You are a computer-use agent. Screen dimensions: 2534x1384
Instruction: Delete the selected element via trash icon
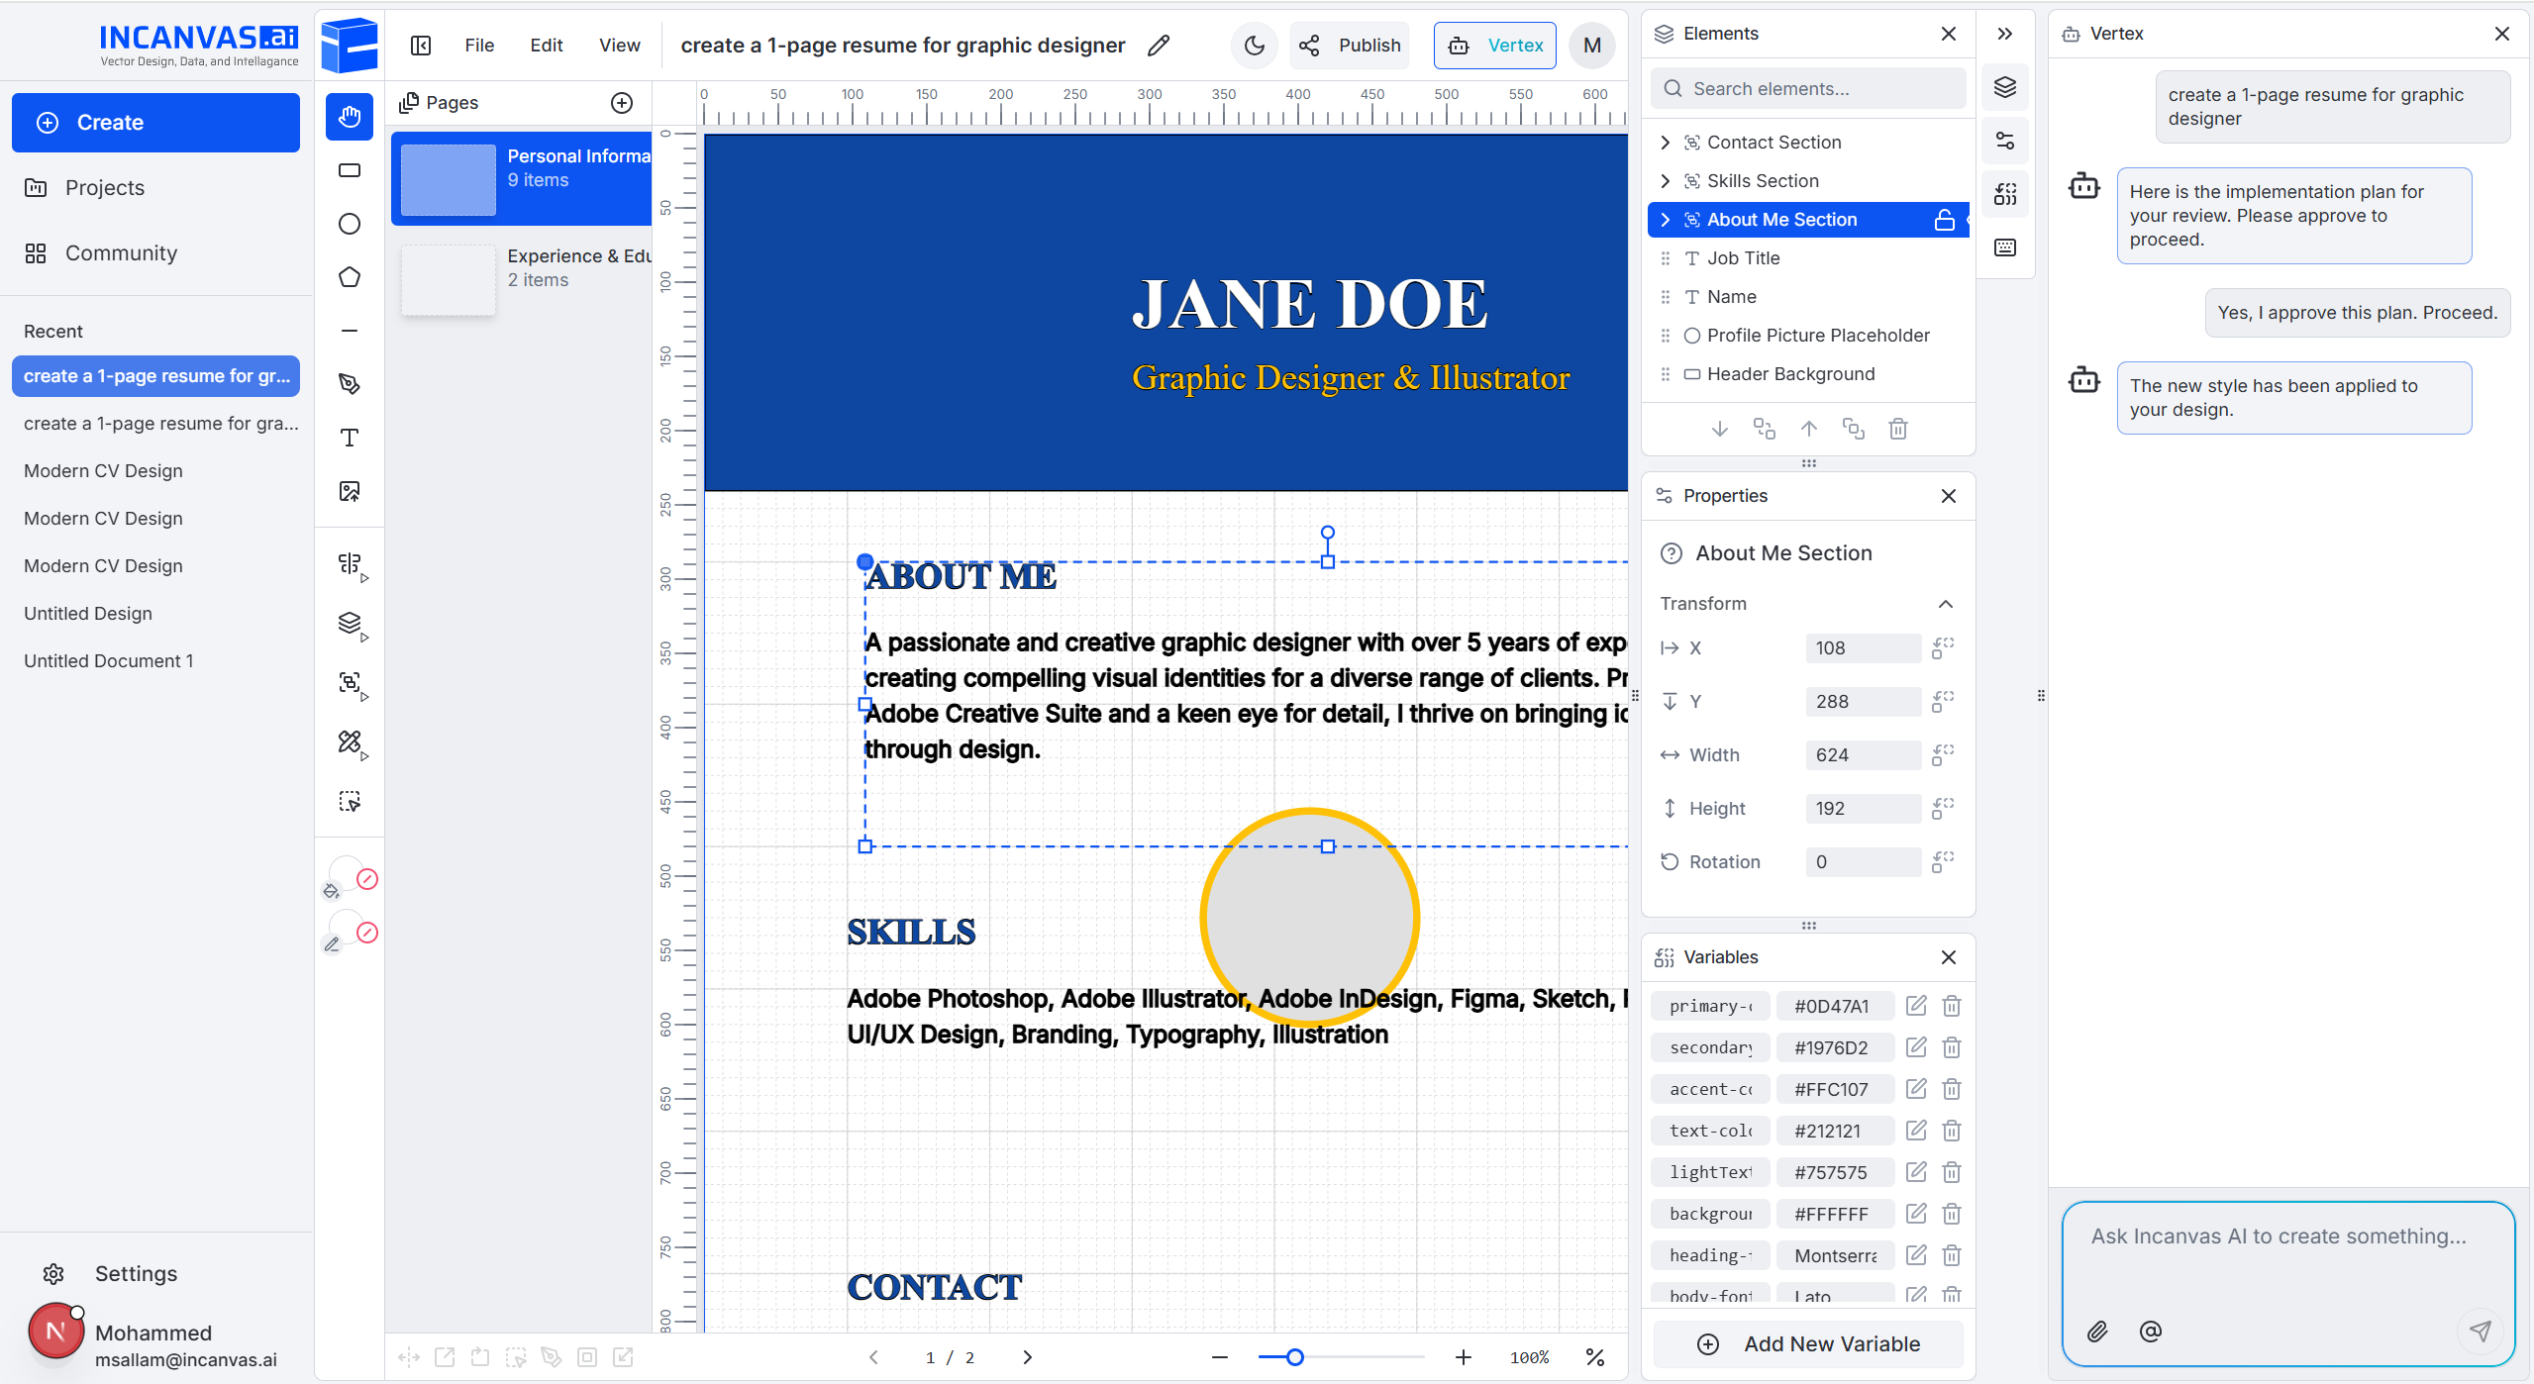tap(1897, 428)
